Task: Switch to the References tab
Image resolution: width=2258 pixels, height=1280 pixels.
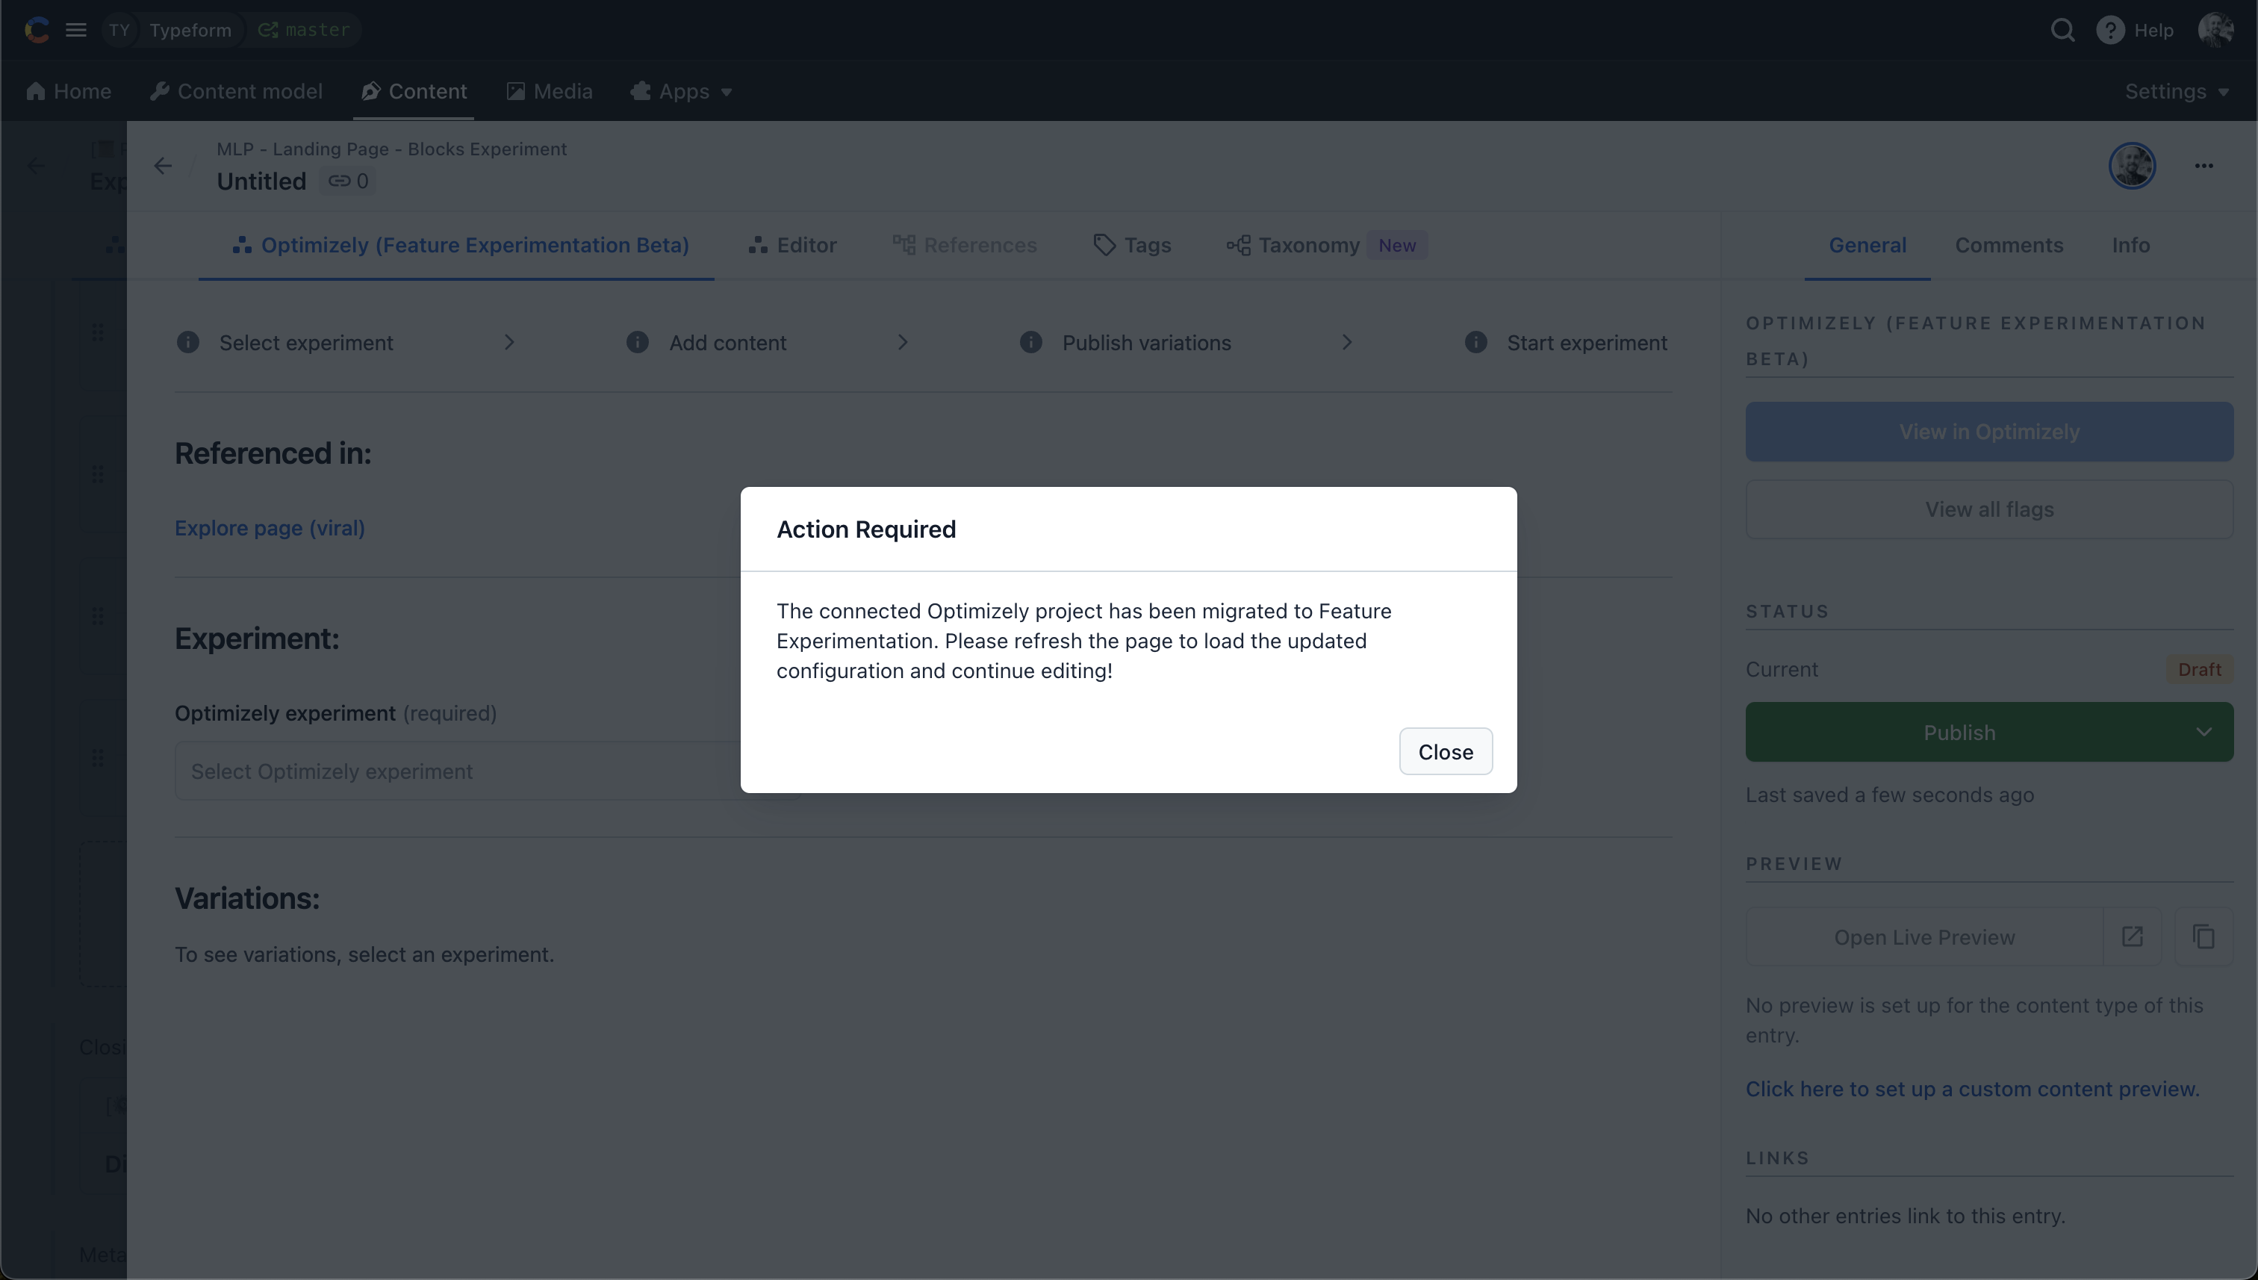Action: tap(964, 245)
